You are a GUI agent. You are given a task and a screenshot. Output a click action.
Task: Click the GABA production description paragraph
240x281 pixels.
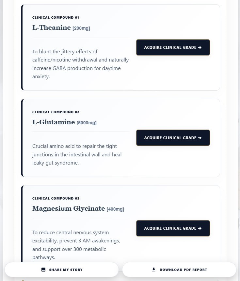pyautogui.click(x=80, y=64)
